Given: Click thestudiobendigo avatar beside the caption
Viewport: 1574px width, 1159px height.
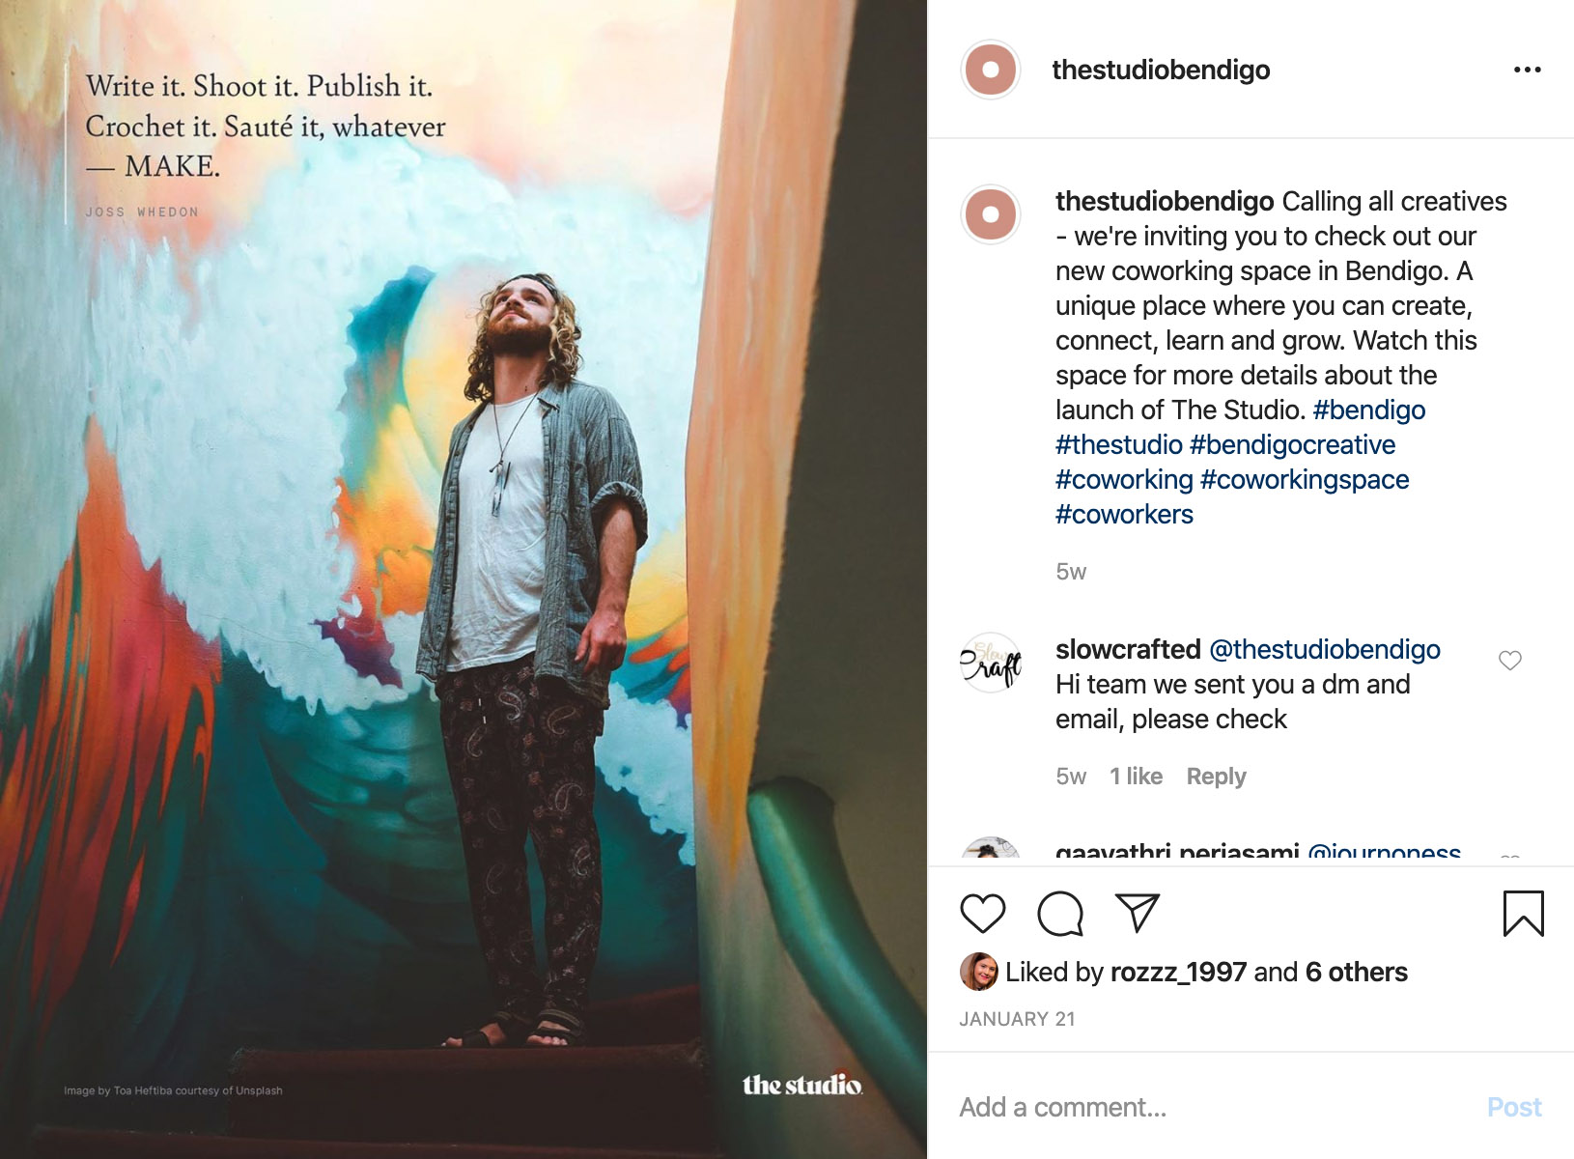Looking at the screenshot, I should pos(990,213).
